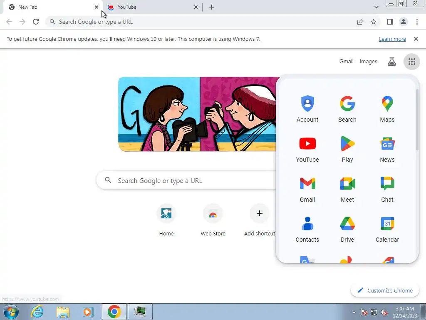Open Google Chat app icon
The height and width of the screenshot is (320, 426).
[x=387, y=189]
